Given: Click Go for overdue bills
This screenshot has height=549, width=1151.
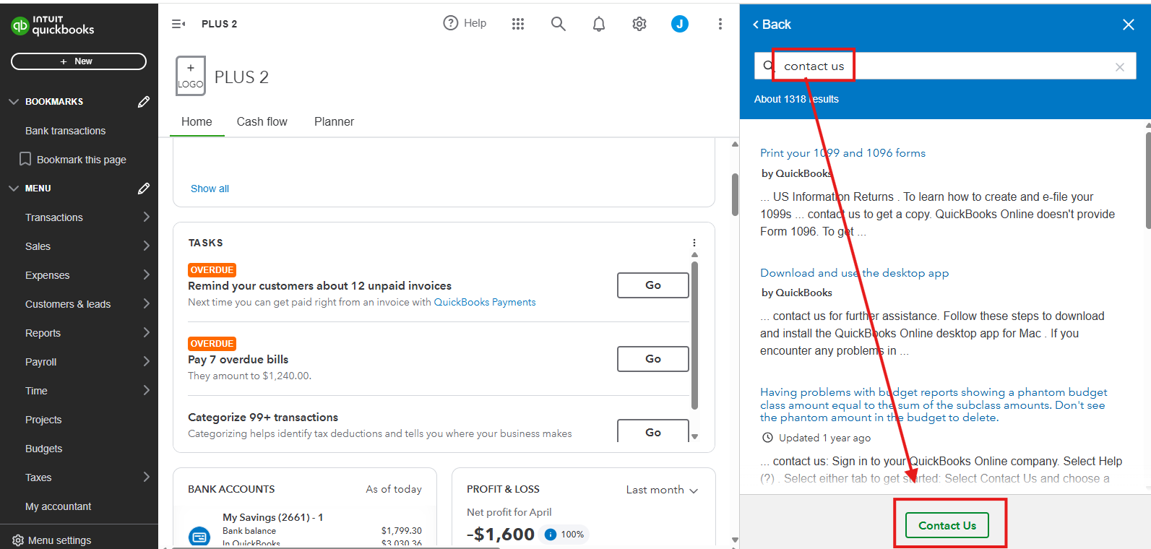Looking at the screenshot, I should [x=653, y=359].
